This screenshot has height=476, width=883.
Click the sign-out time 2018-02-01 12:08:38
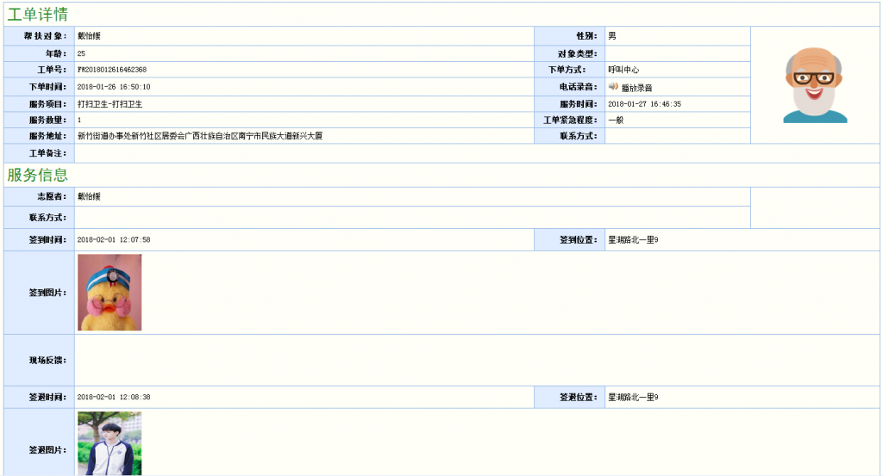[114, 398]
